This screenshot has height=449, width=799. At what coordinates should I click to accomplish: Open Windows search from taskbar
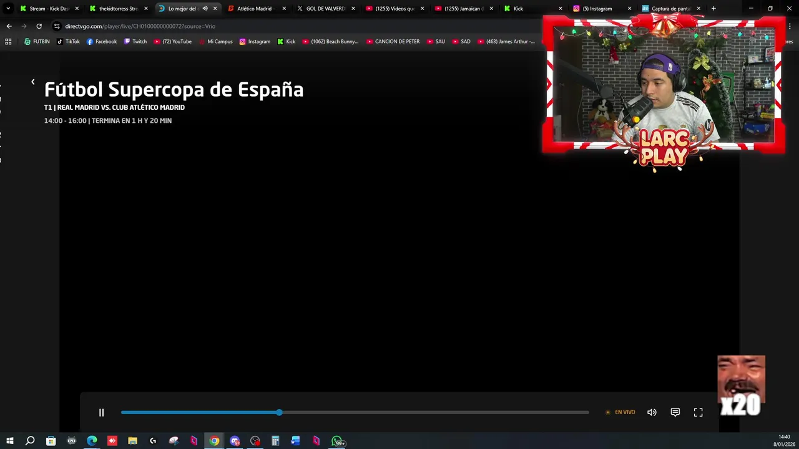(x=30, y=441)
